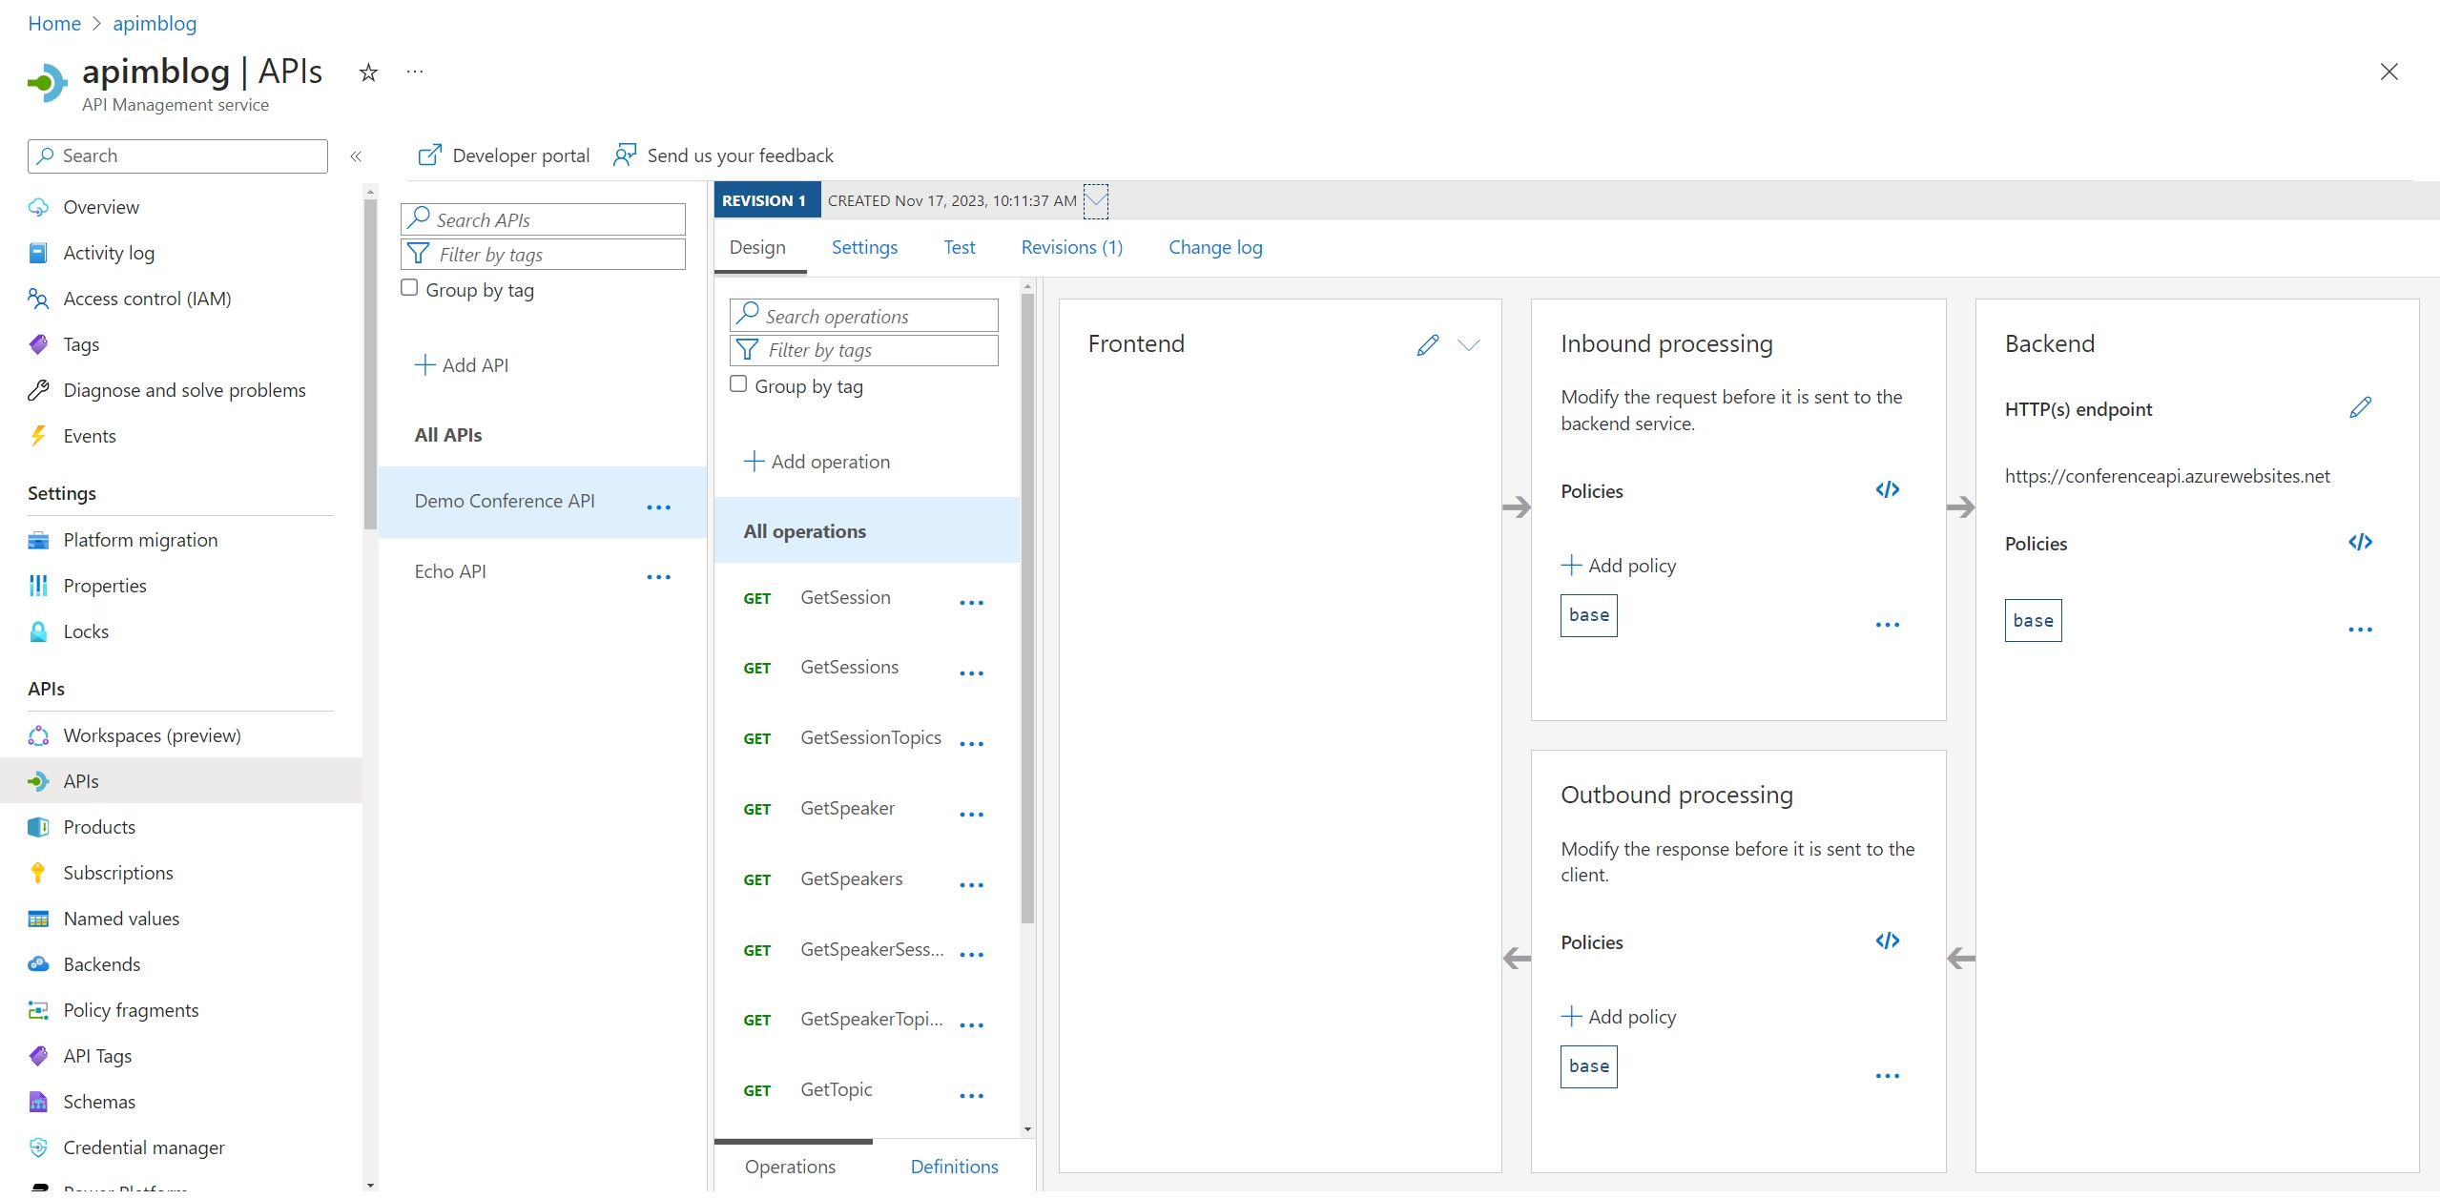Screen dimensions: 2440x1199
Task: Click Add API
Action: pyautogui.click(x=463, y=364)
